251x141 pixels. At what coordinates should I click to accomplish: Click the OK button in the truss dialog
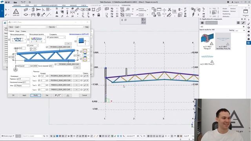[x=13, y=96]
